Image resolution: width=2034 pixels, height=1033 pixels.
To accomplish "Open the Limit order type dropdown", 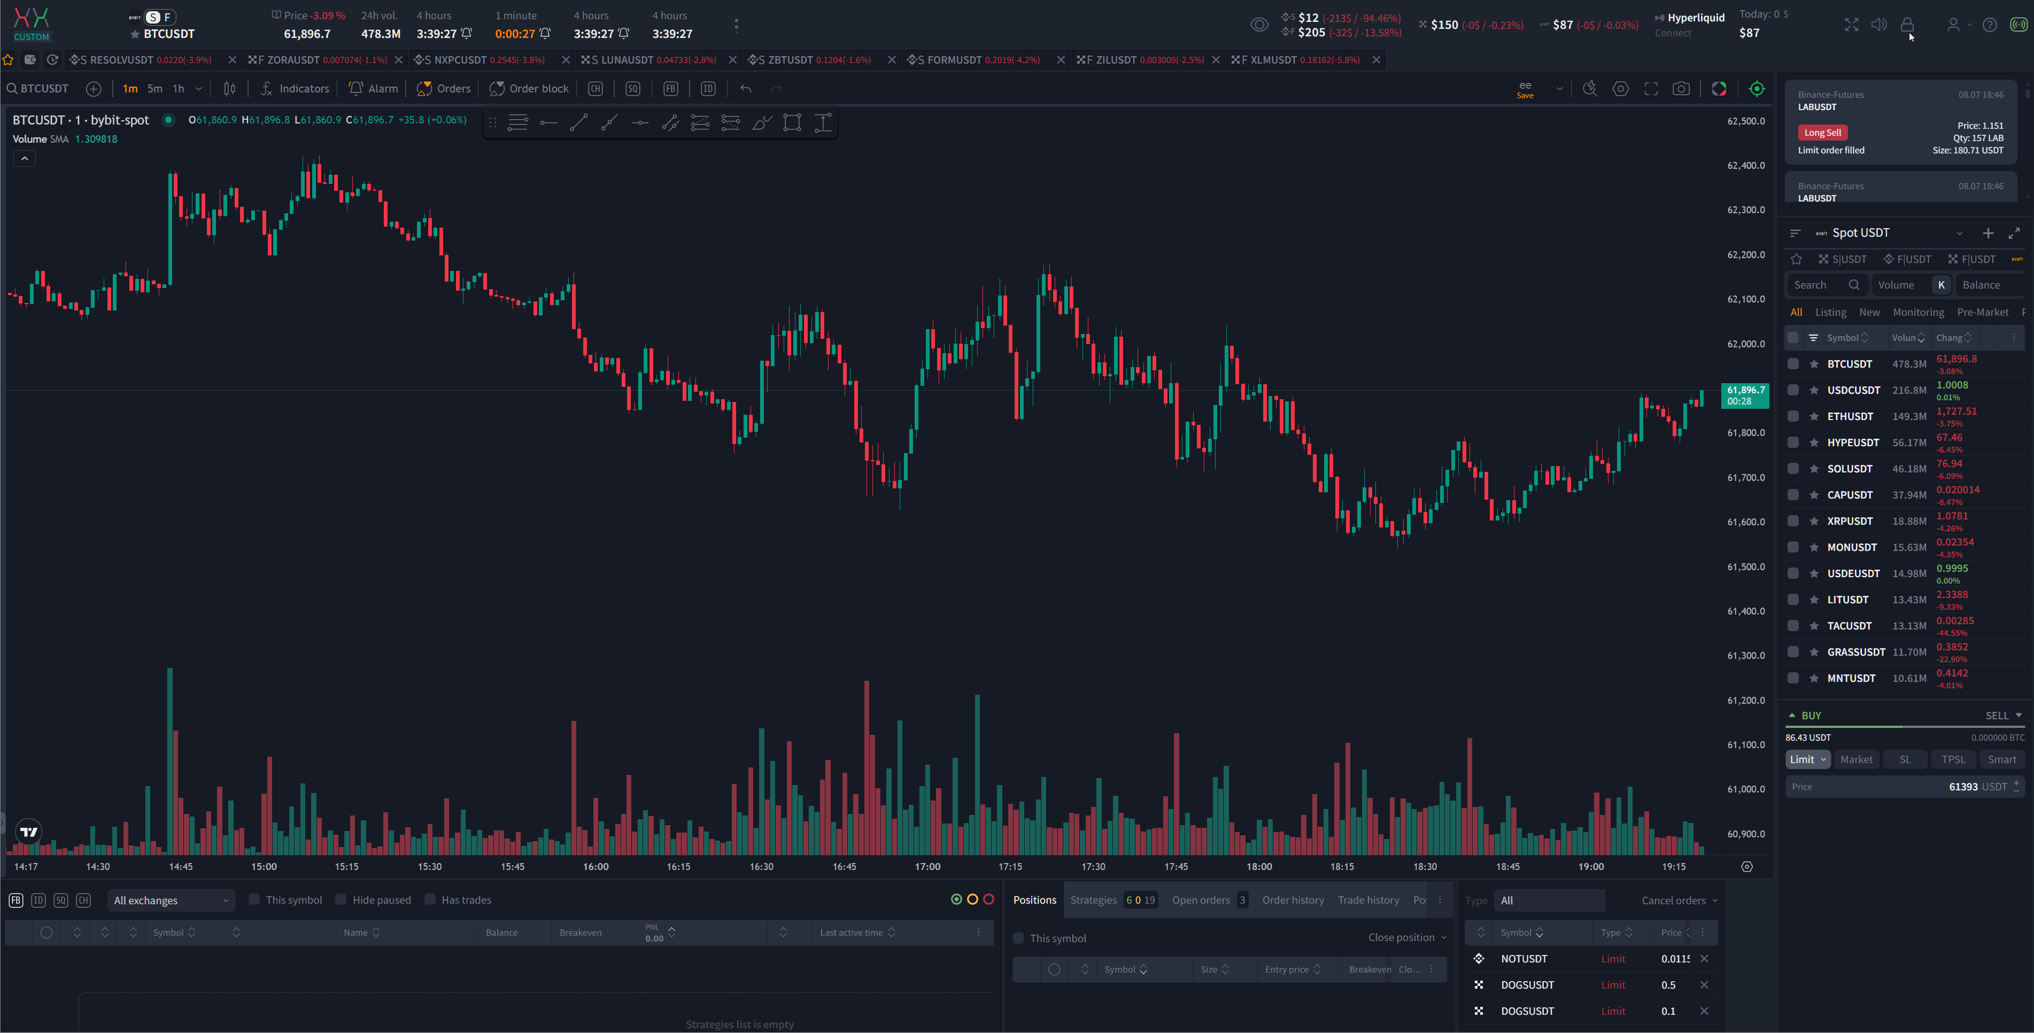I will tap(1807, 759).
